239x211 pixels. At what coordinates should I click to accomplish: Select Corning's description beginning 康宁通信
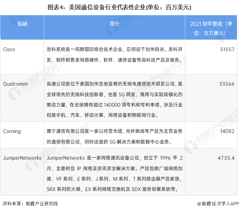[115, 136]
